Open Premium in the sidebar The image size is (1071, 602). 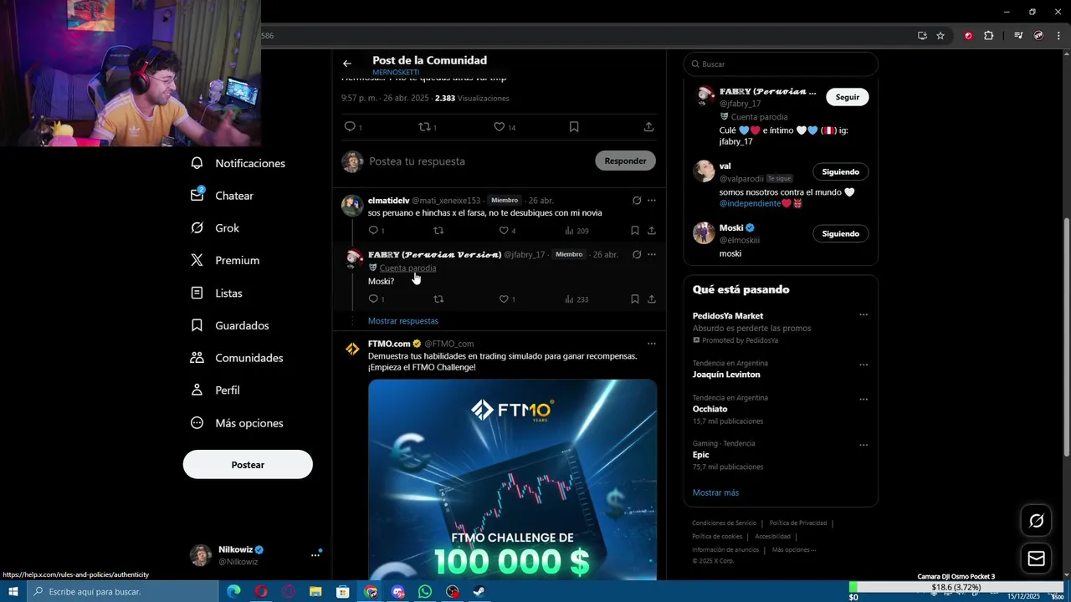point(225,261)
